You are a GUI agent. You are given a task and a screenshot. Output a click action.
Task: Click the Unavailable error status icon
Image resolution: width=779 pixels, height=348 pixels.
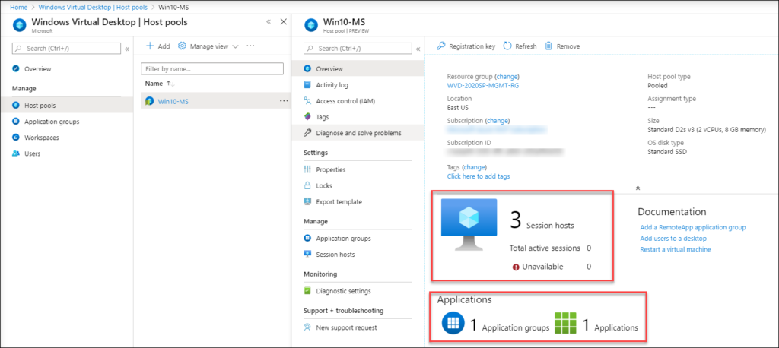(x=516, y=267)
